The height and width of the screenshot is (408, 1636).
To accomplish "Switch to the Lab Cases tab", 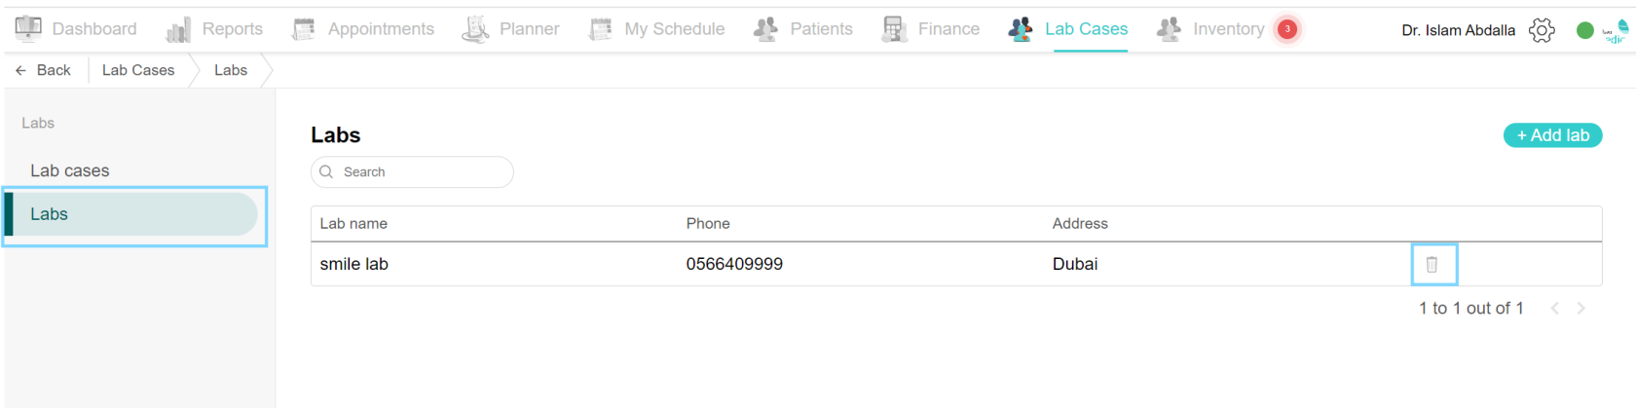I will (1086, 29).
